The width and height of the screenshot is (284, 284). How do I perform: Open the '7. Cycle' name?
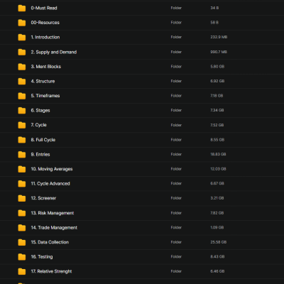(x=39, y=125)
